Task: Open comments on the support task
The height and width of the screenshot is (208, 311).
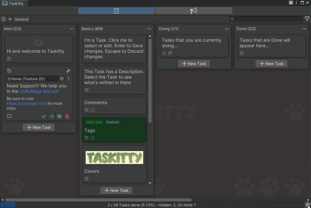Action: click(x=9, y=116)
